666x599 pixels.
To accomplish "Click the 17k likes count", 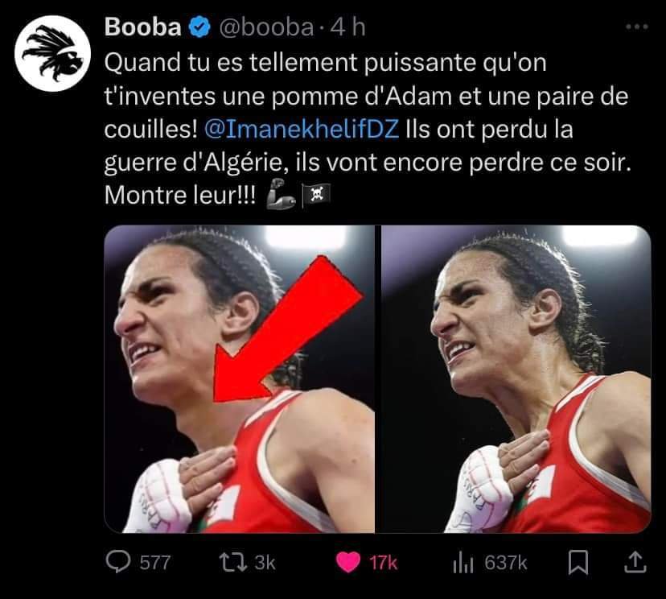I will [383, 563].
